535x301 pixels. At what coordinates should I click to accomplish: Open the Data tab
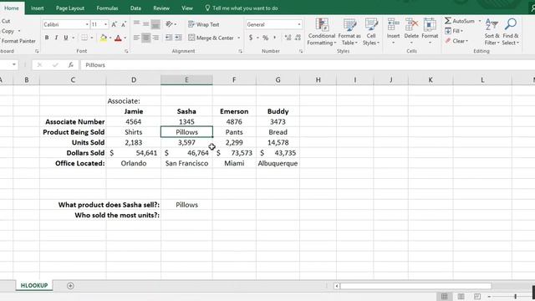coord(135,8)
